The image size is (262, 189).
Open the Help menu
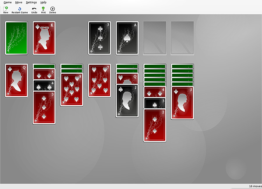coord(43,2)
